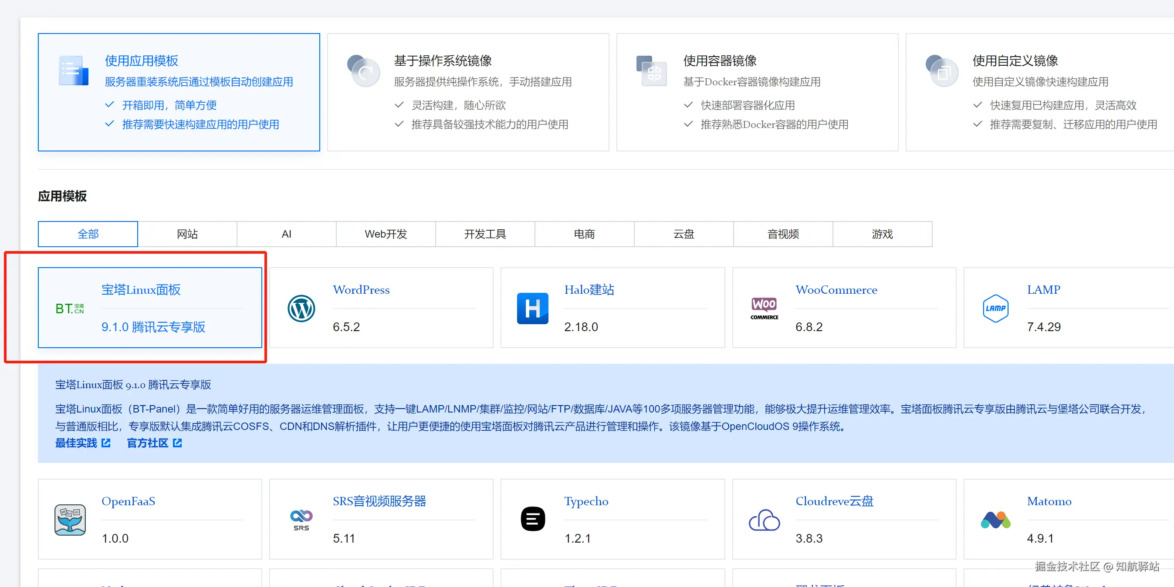Click external-link icon beside 官方社区
This screenshot has height=587, width=1174.
[177, 443]
